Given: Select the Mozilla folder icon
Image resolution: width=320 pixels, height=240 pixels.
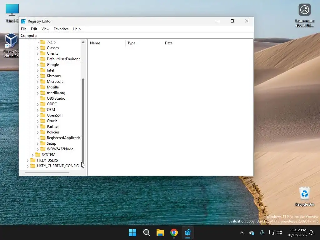Looking at the screenshot, I should (42, 87).
